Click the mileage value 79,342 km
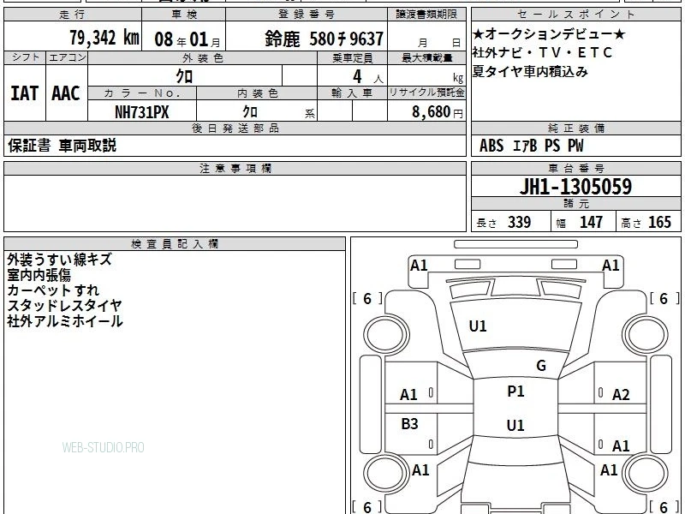Viewport: 685px width, 514px height. tap(104, 38)
